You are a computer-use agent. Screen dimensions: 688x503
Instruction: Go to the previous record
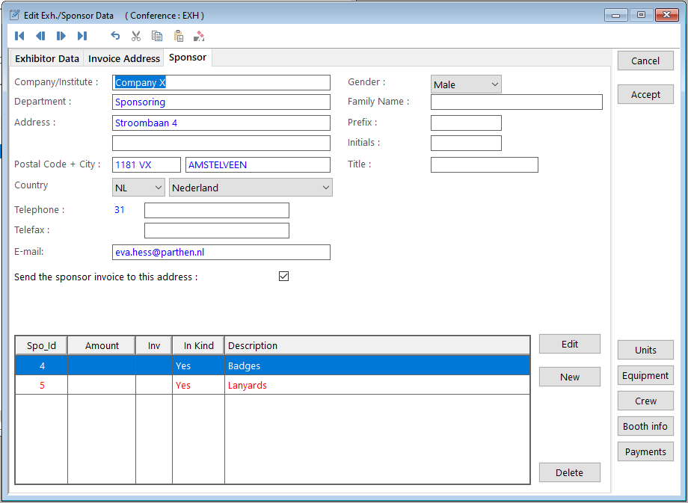pyautogui.click(x=40, y=36)
